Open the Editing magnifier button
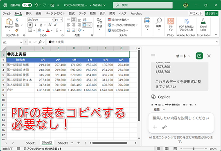 (158, 24)
